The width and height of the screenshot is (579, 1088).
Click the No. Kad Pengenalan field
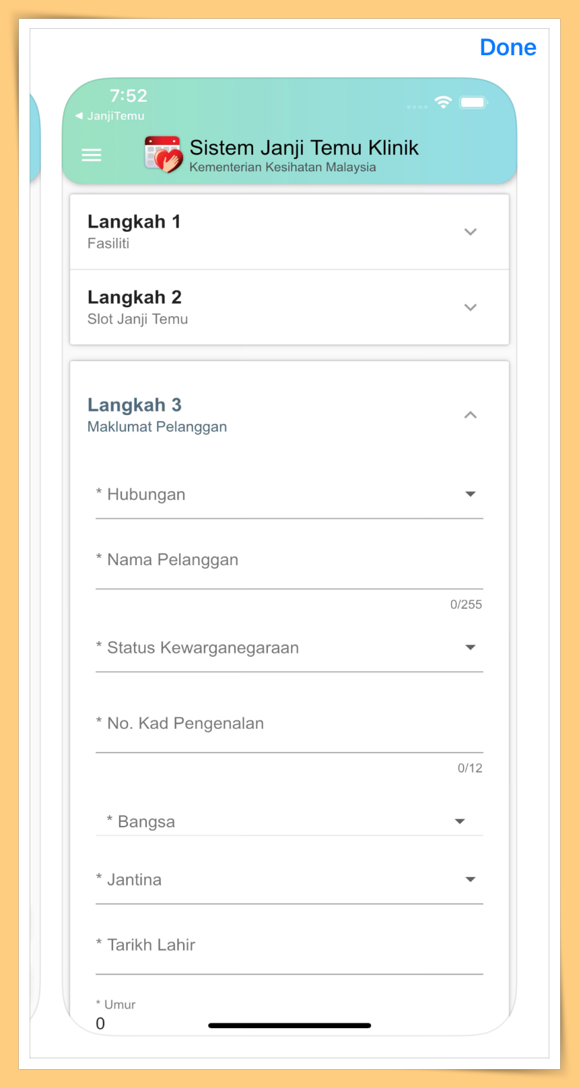[289, 724]
